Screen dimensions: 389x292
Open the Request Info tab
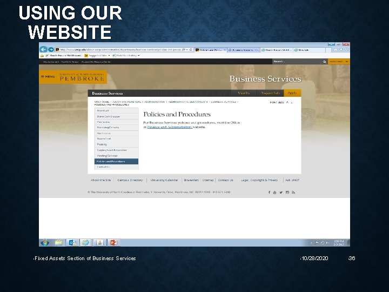(x=270, y=93)
